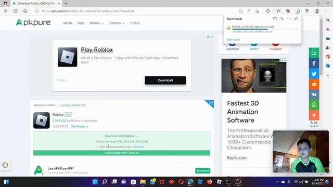The width and height of the screenshot is (333, 187).
Task: Open How to install XAPK / APK file
Action: (122, 153)
